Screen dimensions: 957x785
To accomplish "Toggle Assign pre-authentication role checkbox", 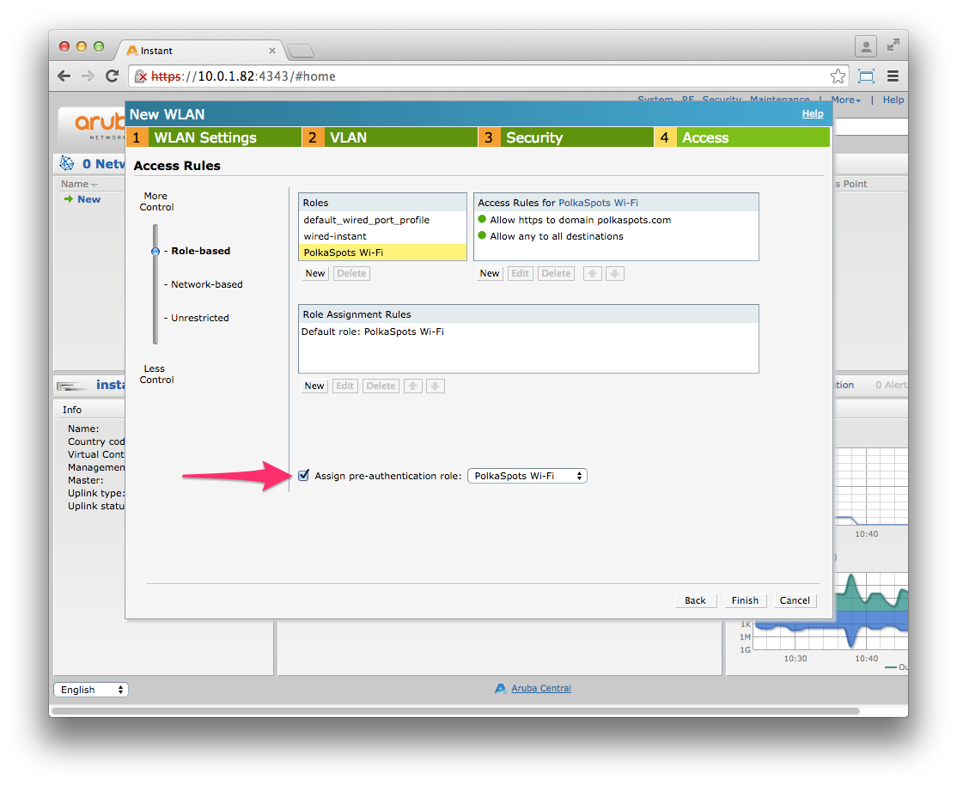I will point(304,476).
